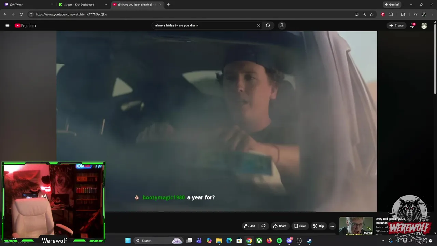Open Every Bad Idea of 2025 thumbnail

pos(356,226)
